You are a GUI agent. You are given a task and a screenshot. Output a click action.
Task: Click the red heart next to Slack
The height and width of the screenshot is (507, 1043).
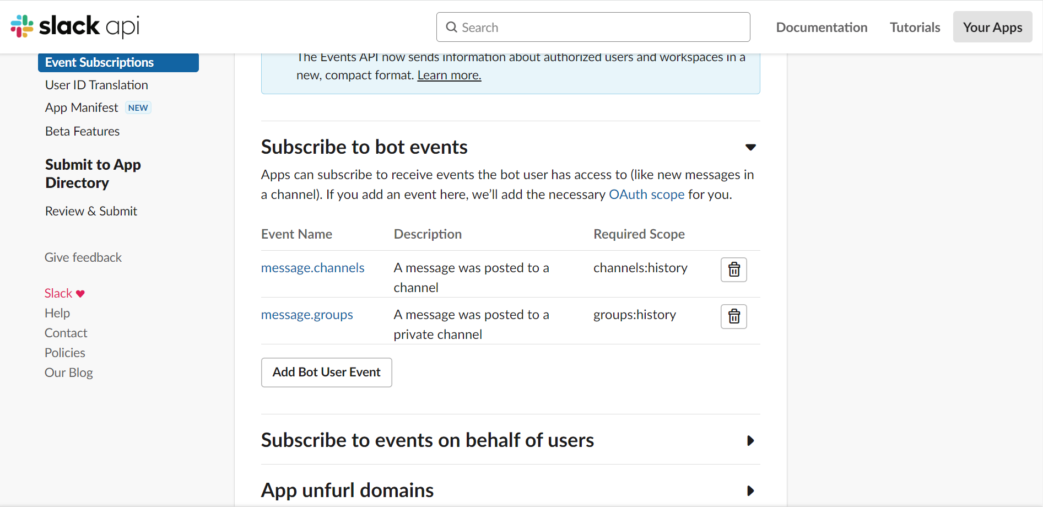pos(80,294)
